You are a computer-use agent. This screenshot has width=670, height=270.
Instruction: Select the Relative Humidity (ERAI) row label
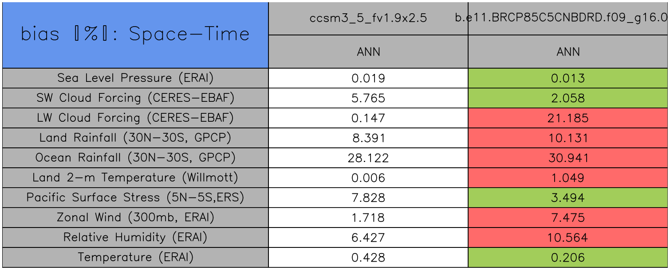[135, 237]
